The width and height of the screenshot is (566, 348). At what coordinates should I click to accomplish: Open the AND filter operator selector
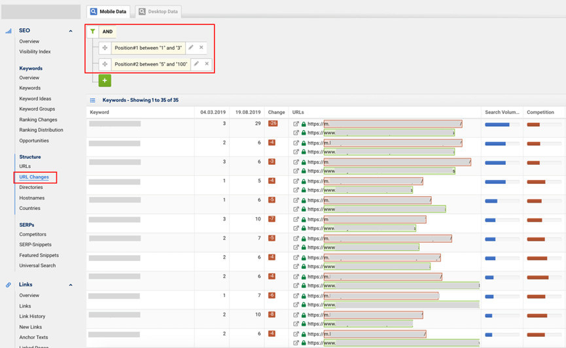pos(107,31)
